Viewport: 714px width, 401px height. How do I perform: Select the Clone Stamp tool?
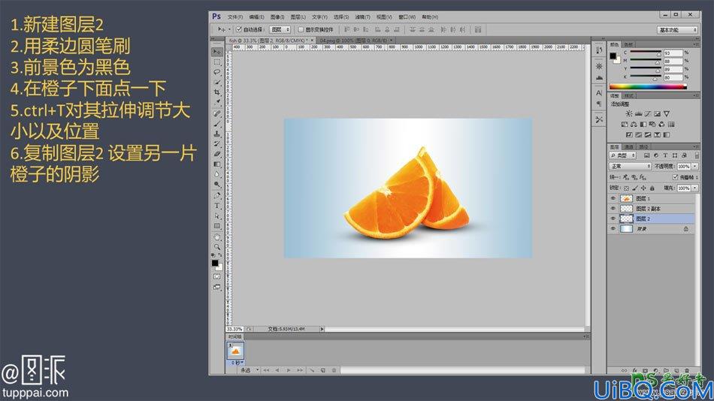217,134
